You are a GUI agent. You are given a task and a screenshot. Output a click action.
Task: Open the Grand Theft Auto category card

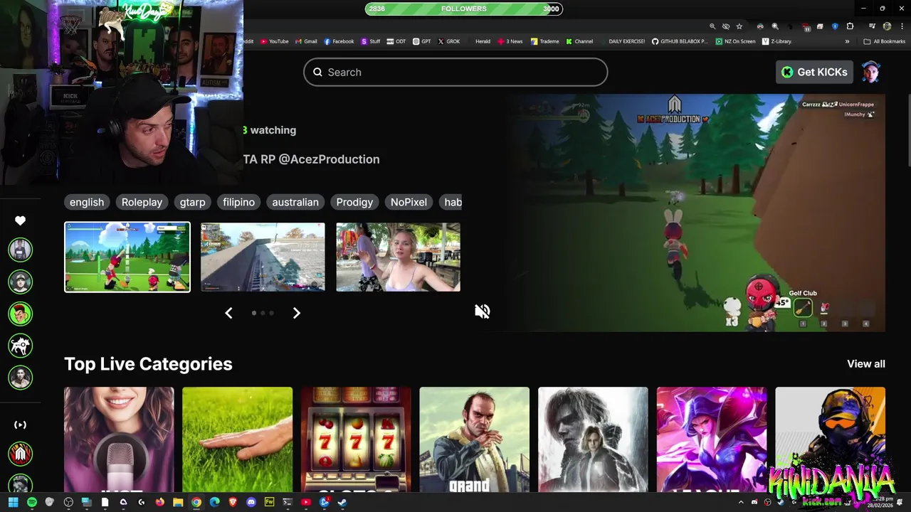[474, 439]
